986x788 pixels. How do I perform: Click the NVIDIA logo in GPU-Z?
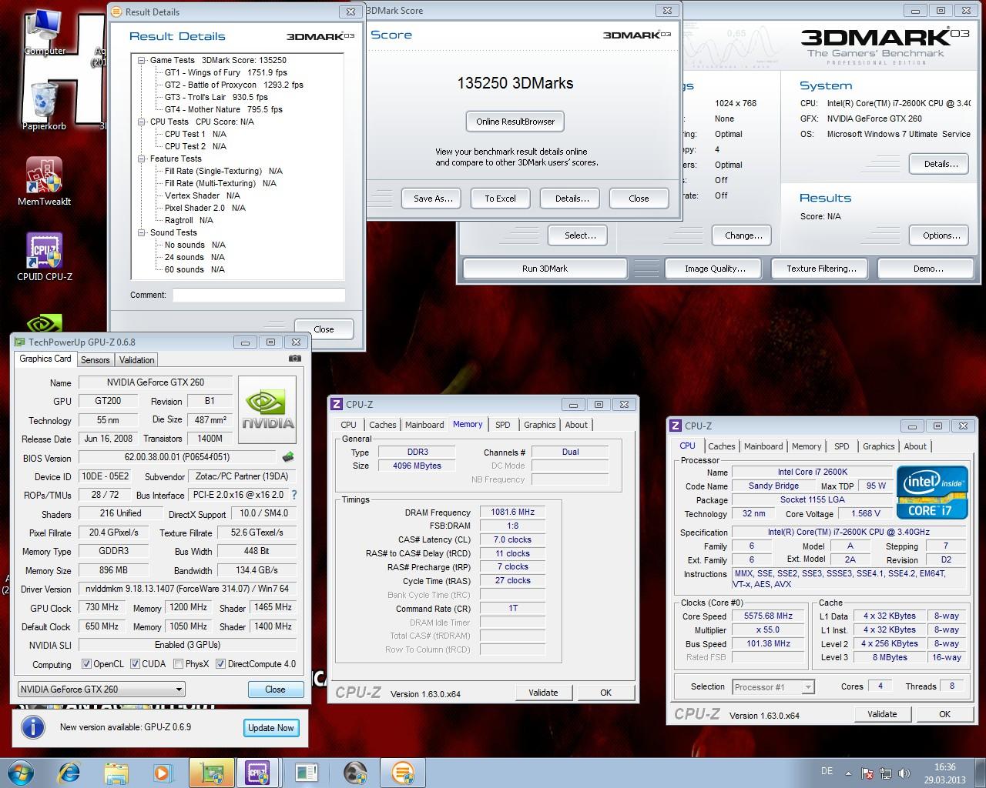(267, 409)
